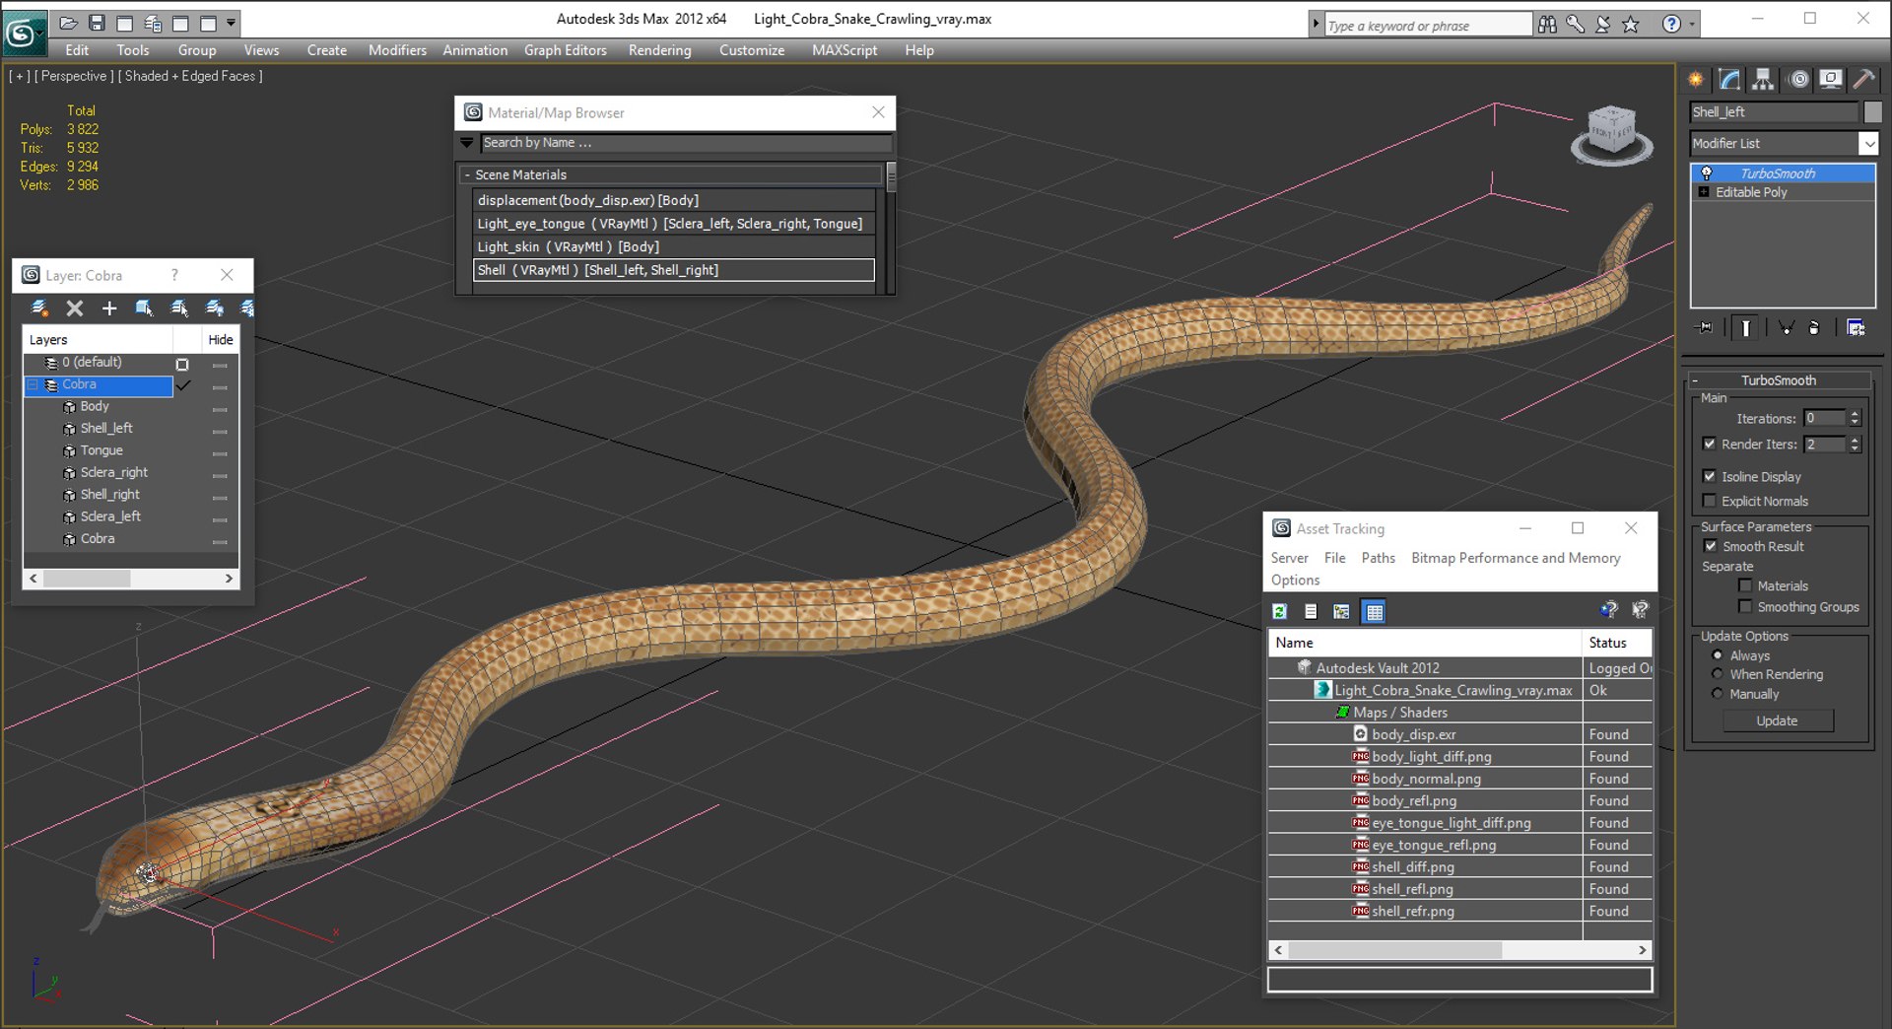Open the Utilities hammer panel
This screenshot has width=1892, height=1029.
click(x=1863, y=80)
